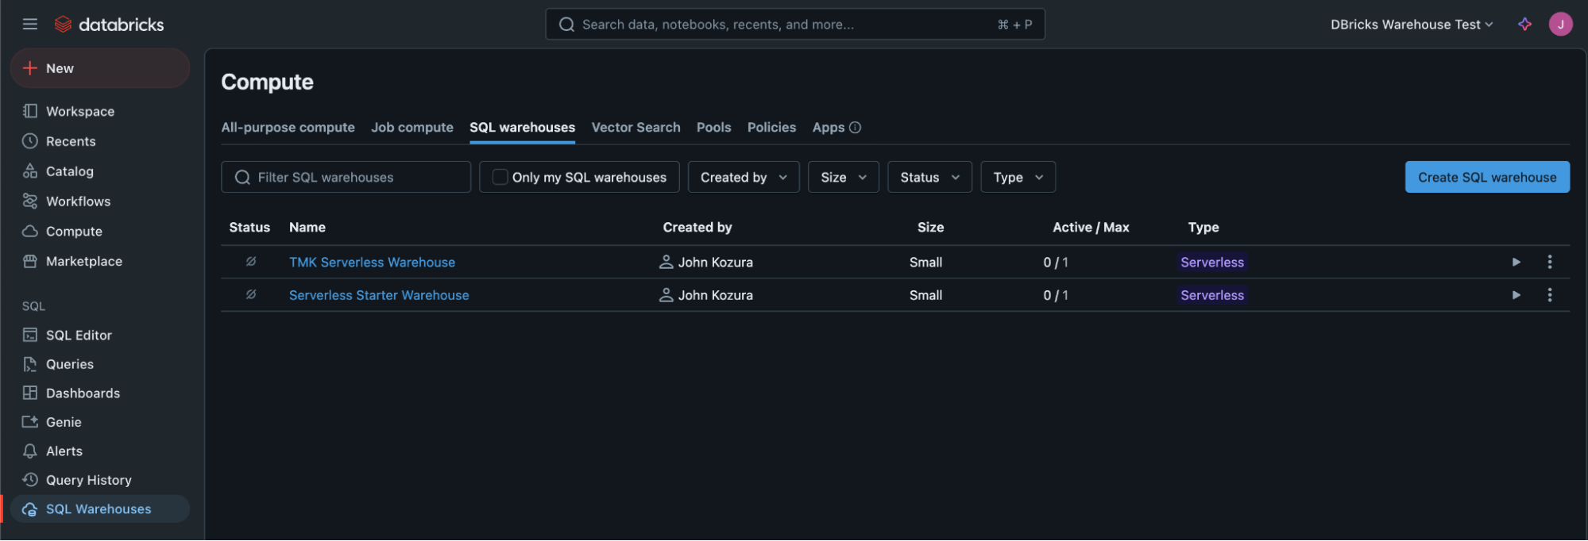The width and height of the screenshot is (1588, 541).
Task: Click the search data and notebooks field
Action: tap(795, 25)
